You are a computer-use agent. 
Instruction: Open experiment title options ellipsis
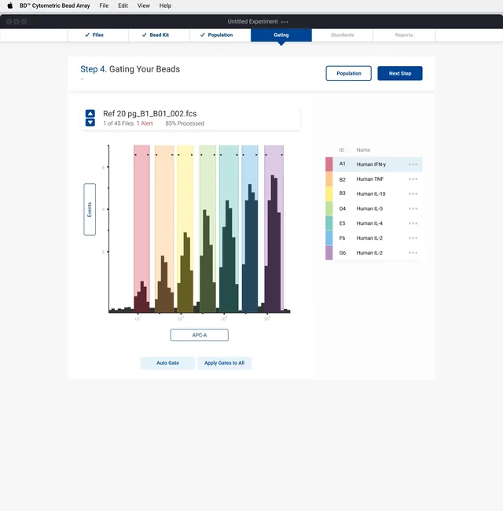coord(285,22)
